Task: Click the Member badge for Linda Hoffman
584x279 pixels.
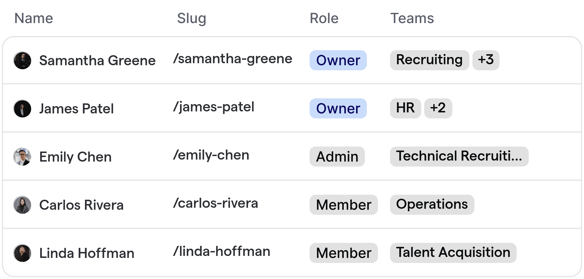Action: click(344, 253)
